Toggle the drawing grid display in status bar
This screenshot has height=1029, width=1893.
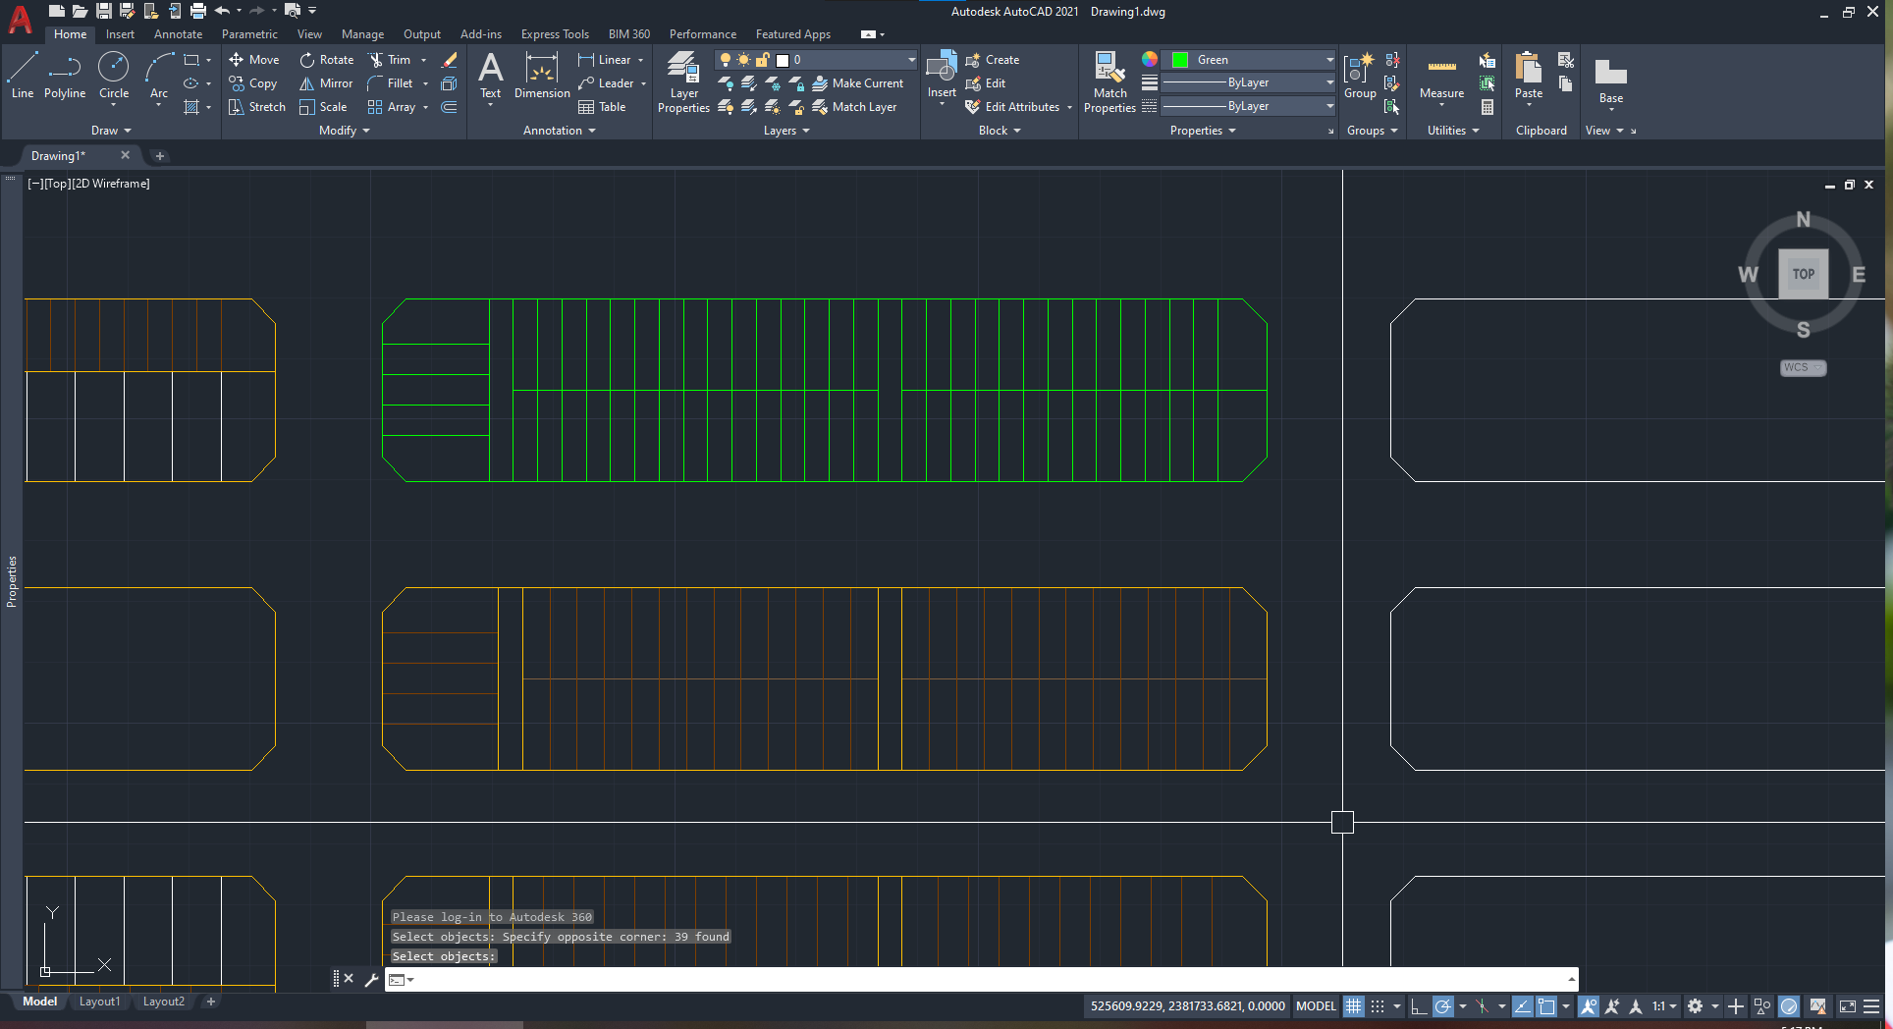pos(1354,1006)
